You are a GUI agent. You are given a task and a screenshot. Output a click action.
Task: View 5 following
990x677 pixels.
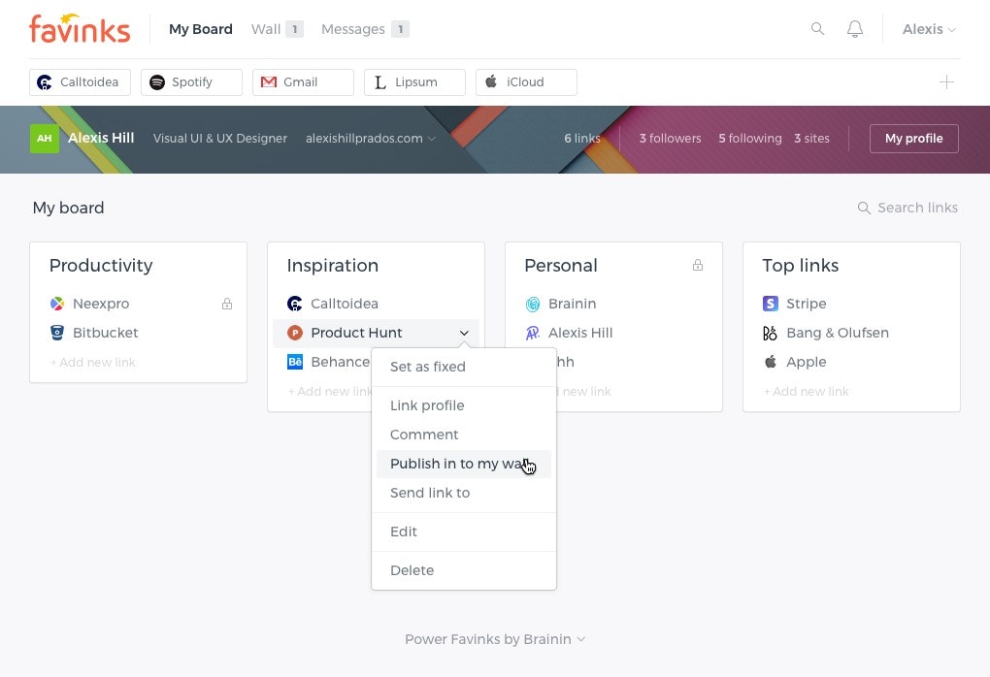tap(750, 138)
